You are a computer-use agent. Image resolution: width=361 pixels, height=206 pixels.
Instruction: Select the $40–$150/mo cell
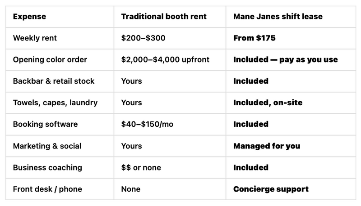(147, 124)
